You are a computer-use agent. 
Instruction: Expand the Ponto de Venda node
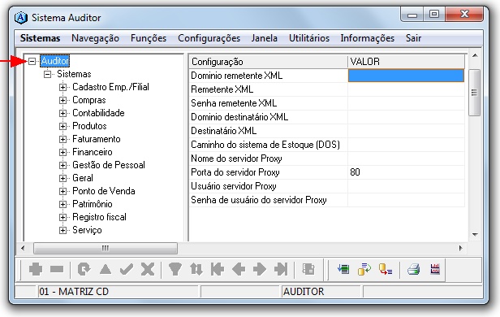coord(62,191)
